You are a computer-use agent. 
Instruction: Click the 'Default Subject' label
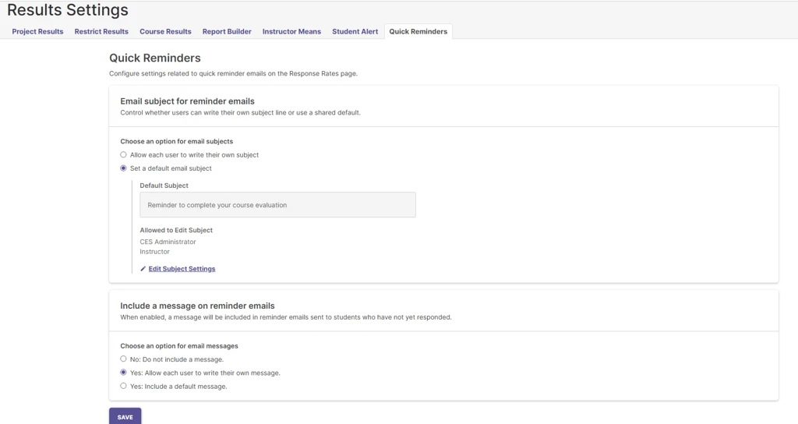164,185
